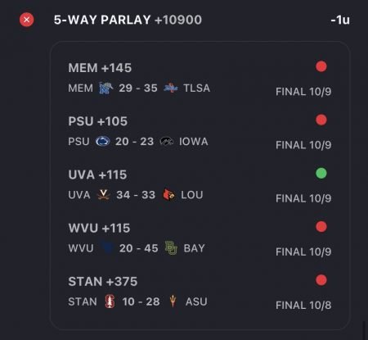Click the Louisville Cardinals logo

click(168, 195)
